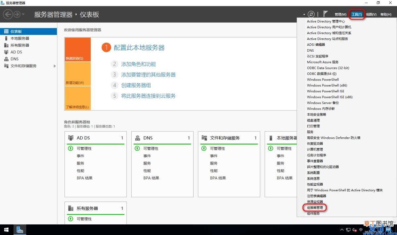Open the dropdown arrow beside refresh icon
This screenshot has width=397, height=235.
304,15
